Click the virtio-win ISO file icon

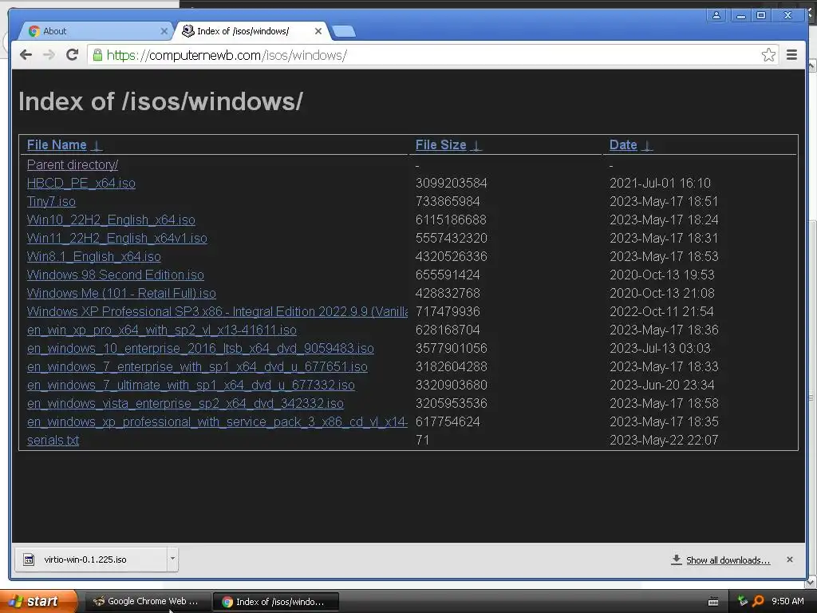coord(30,560)
